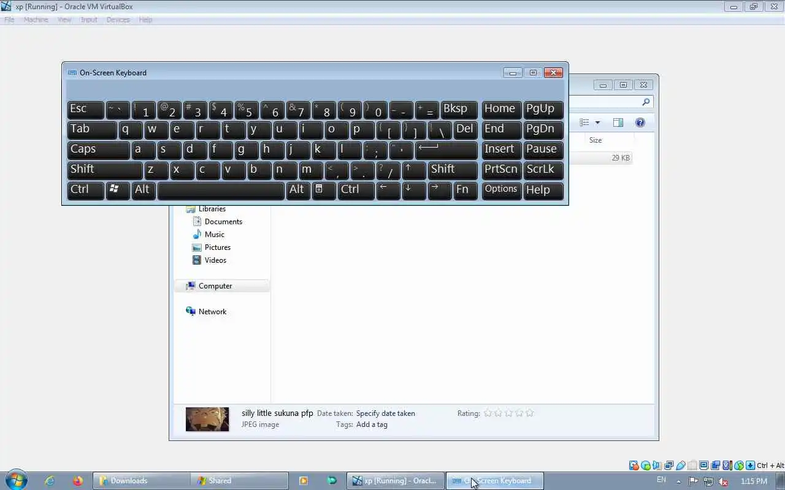This screenshot has height=490, width=785.
Task: Click the Esc key
Action: (x=86, y=110)
